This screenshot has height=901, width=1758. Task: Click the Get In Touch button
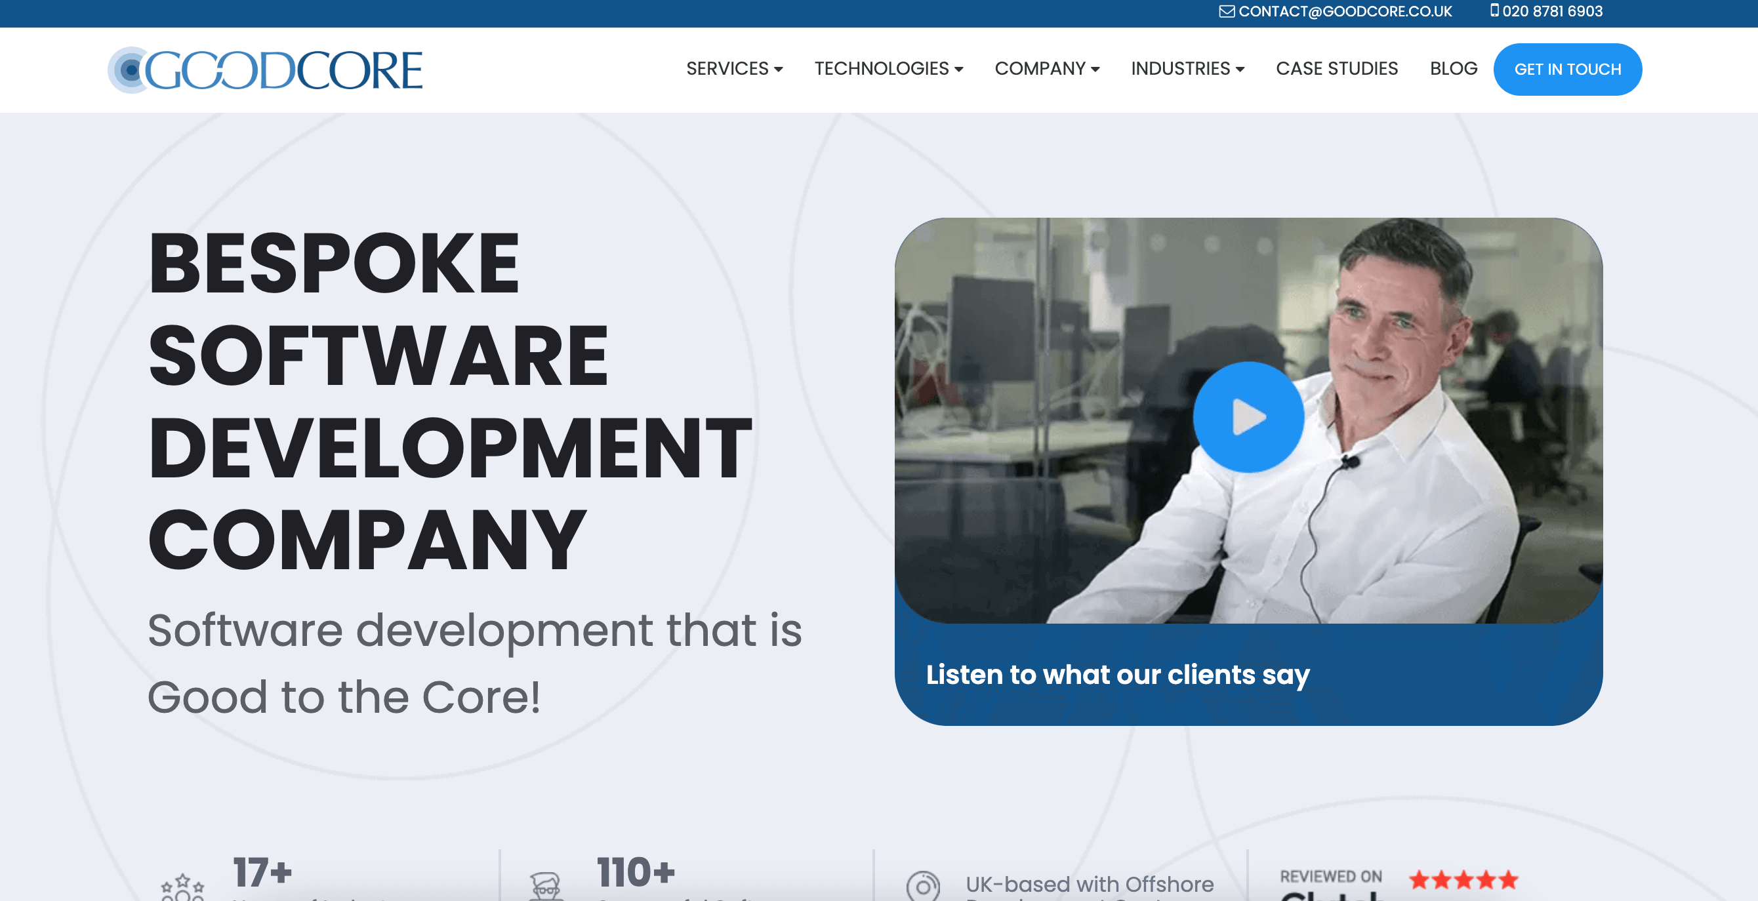(1567, 70)
